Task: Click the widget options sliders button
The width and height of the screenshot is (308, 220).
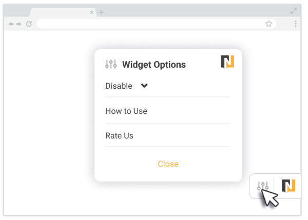Action: click(x=263, y=186)
